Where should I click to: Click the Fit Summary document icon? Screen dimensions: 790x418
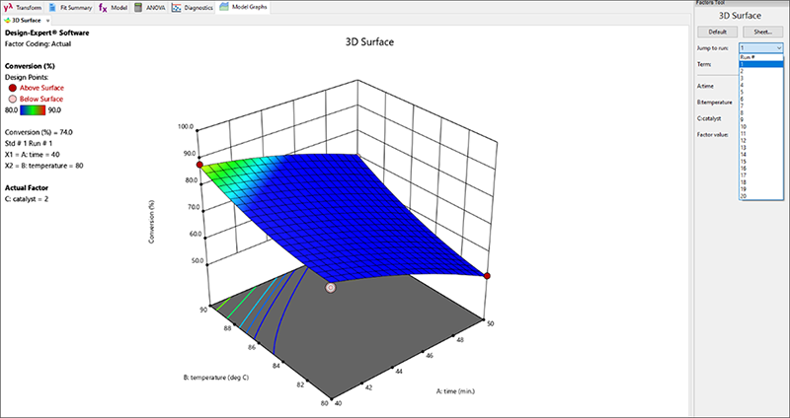[53, 7]
